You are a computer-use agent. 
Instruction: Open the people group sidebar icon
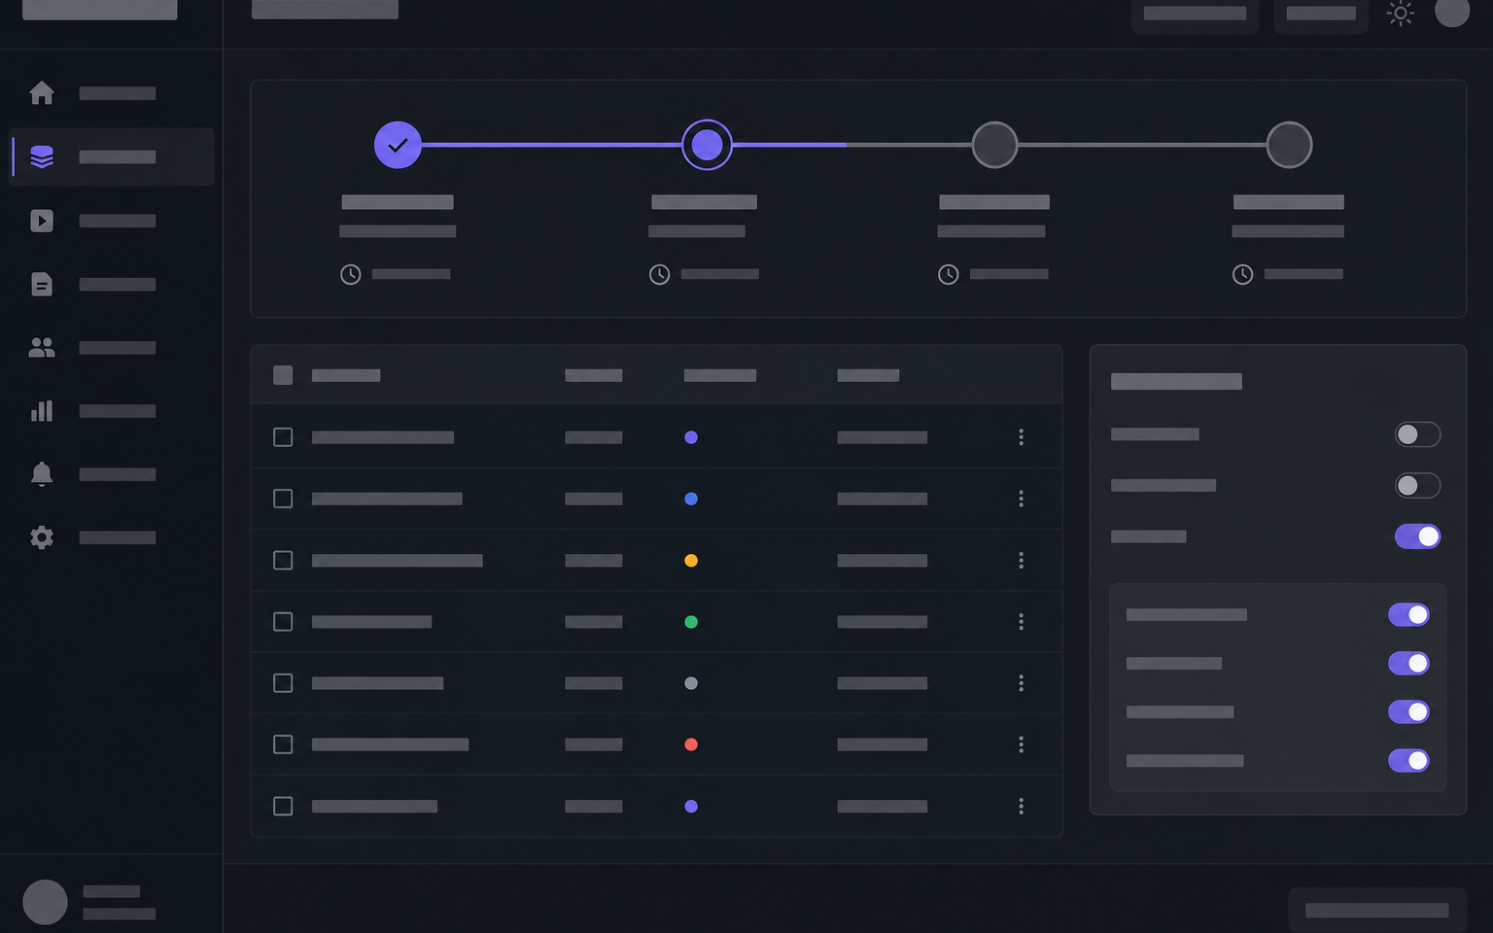coord(42,347)
